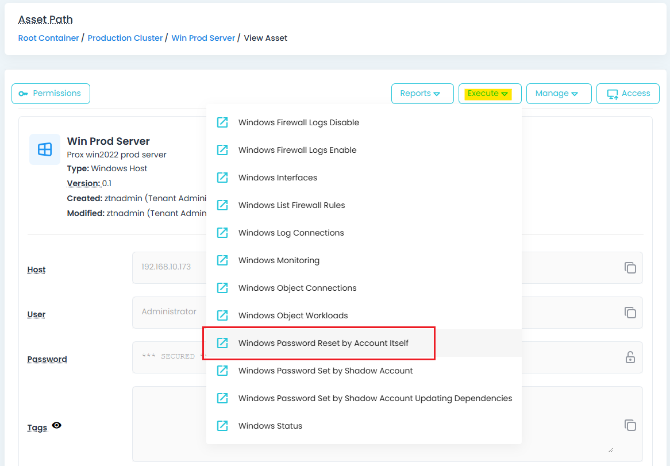Screen dimensions: 670x466
Task: Click the Access button
Action: click(628, 94)
